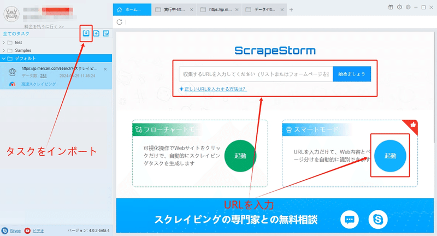
Task: Close the 実行中 tab
Action: [x=192, y=10]
